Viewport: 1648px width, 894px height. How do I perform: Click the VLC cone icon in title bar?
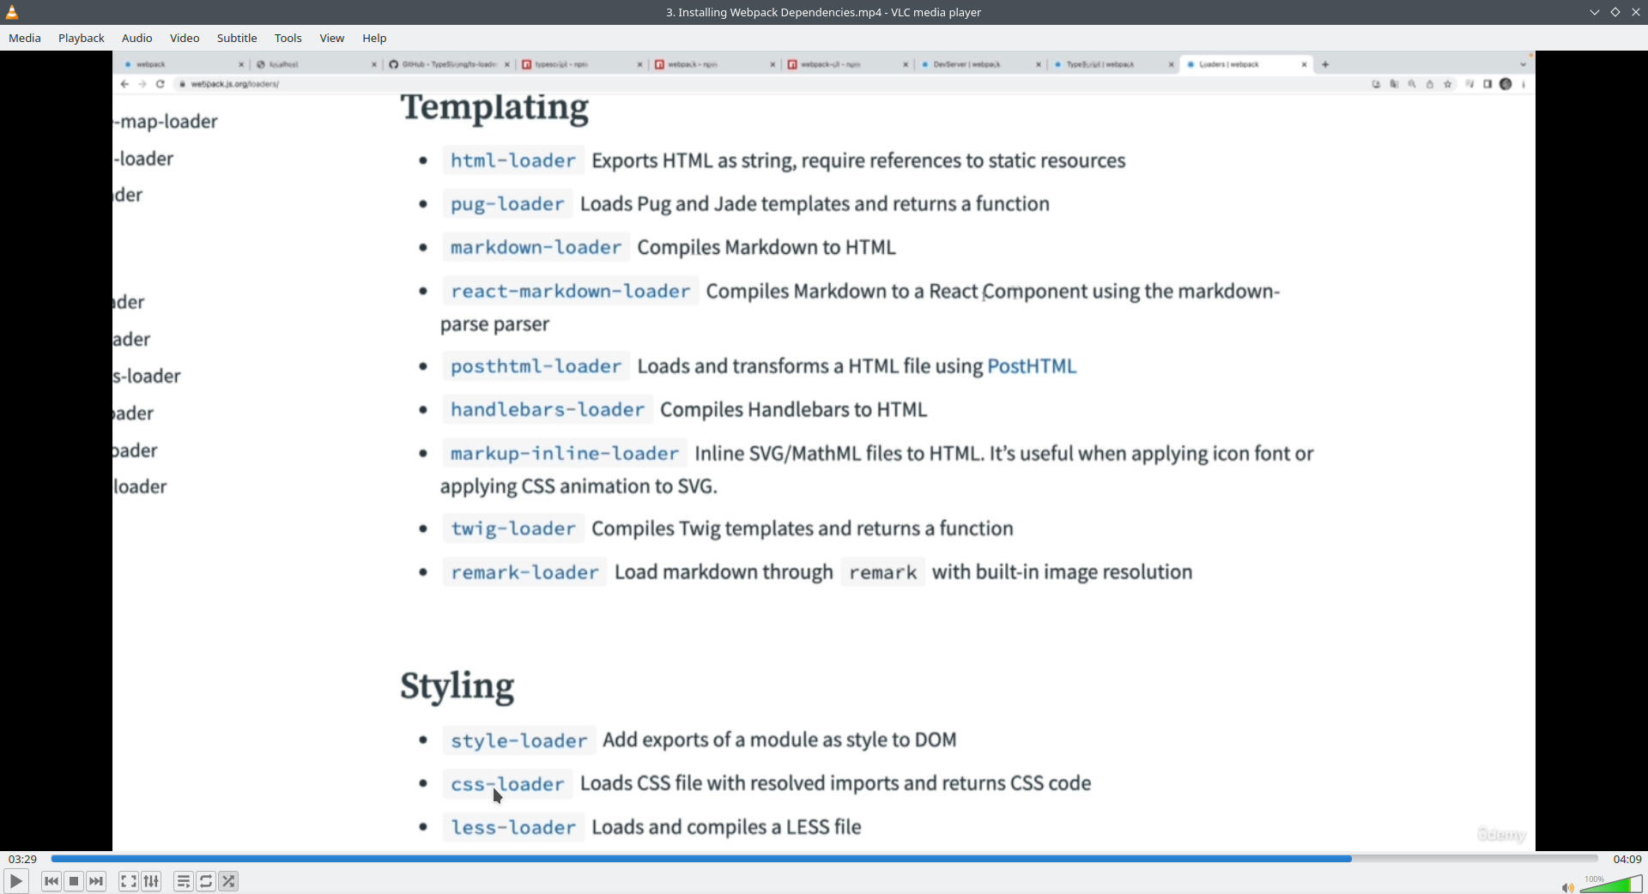pos(12,12)
